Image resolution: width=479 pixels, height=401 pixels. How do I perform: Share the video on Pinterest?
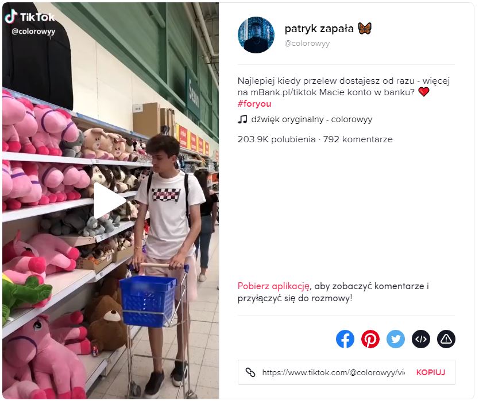pyautogui.click(x=370, y=338)
